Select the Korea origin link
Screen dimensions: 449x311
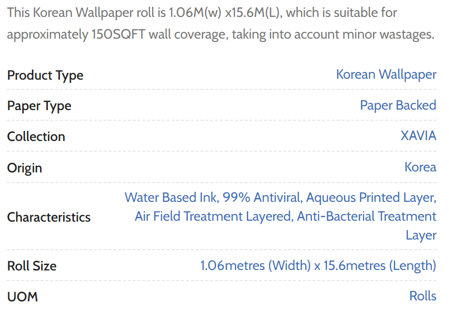420,167
